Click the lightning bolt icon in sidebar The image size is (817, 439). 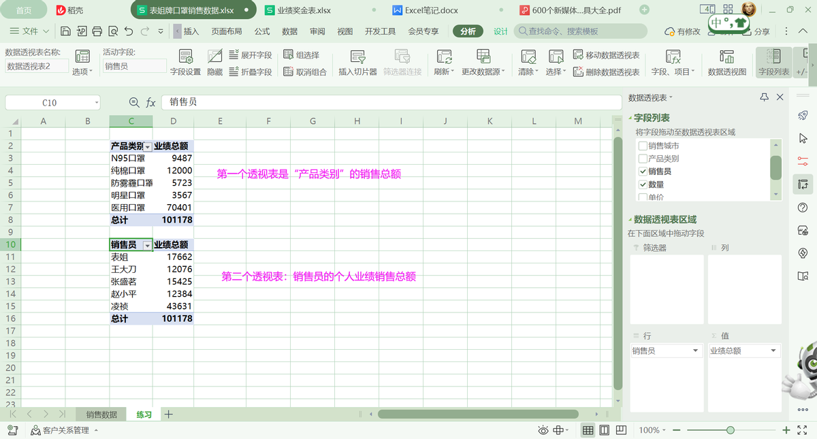pos(803,253)
